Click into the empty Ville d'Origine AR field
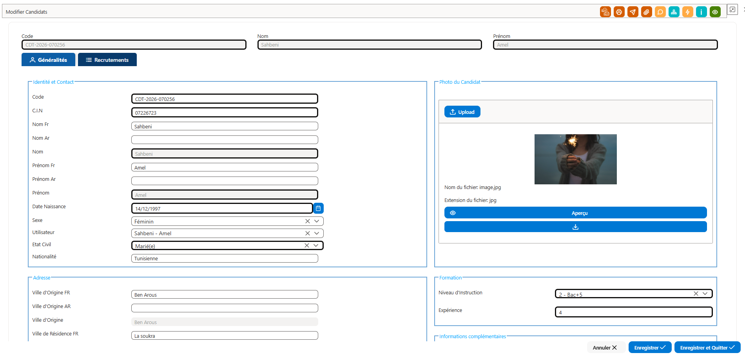Image resolution: width=745 pixels, height=355 pixels. pyautogui.click(x=225, y=308)
